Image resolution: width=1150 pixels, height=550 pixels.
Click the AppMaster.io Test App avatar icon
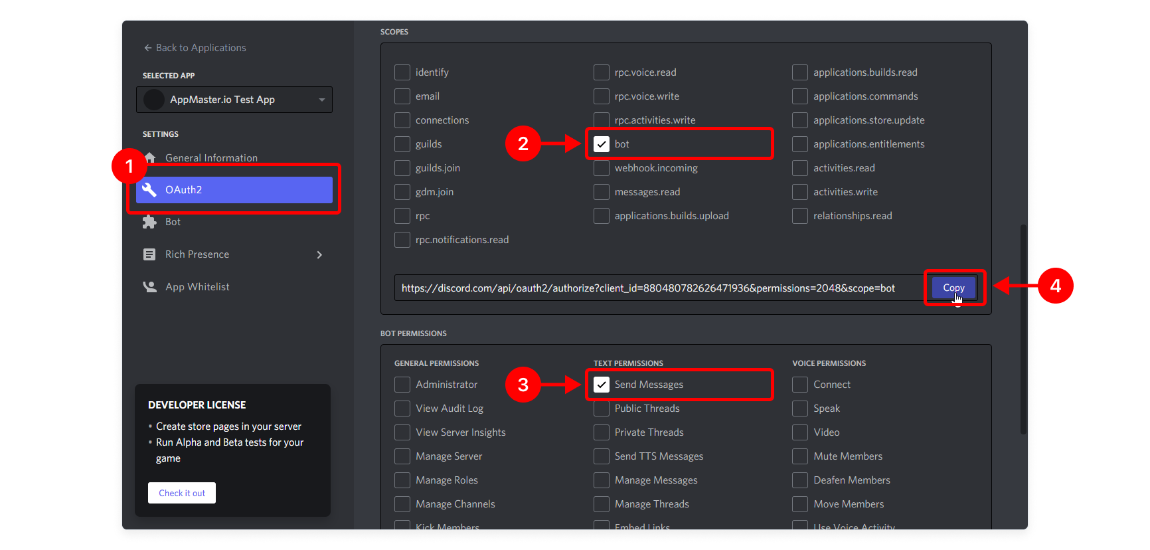pos(154,100)
